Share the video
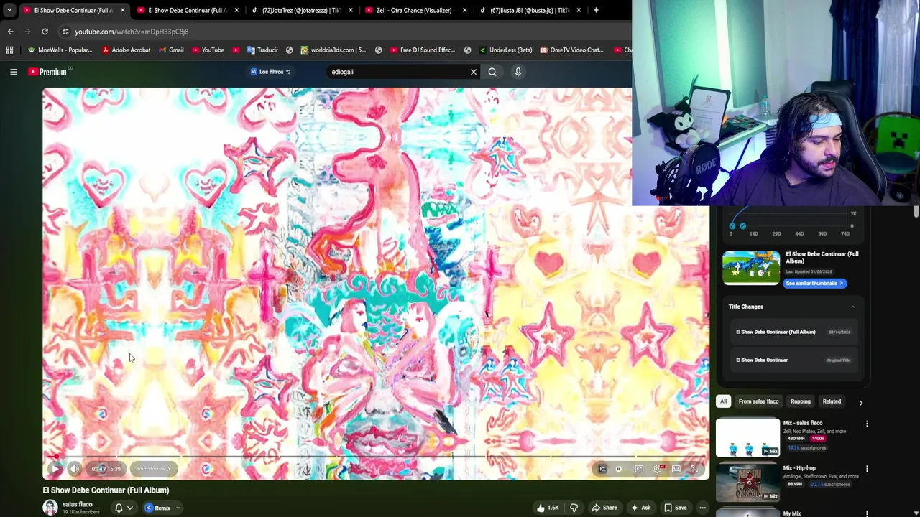The image size is (920, 517). point(604,508)
